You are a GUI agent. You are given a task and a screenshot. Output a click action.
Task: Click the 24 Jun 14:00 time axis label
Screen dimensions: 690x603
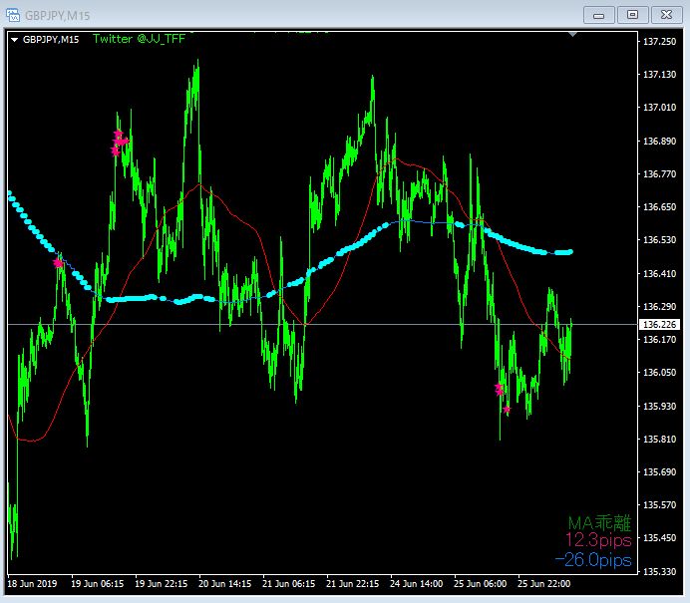416,584
